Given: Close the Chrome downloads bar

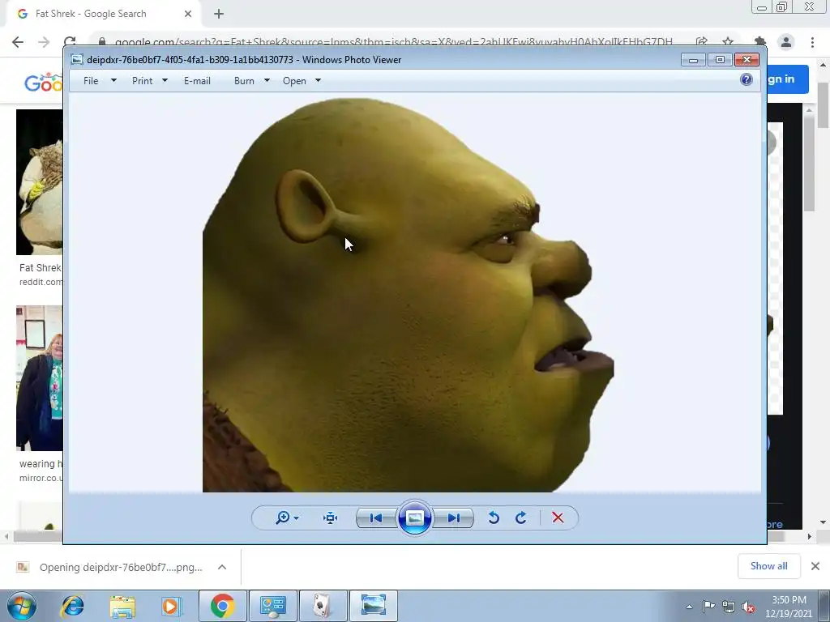Looking at the screenshot, I should coord(815,566).
